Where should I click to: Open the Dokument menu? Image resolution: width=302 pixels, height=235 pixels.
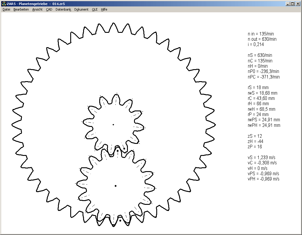click(x=81, y=9)
